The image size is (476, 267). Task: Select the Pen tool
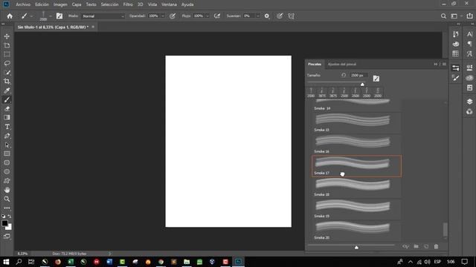[x=7, y=136]
